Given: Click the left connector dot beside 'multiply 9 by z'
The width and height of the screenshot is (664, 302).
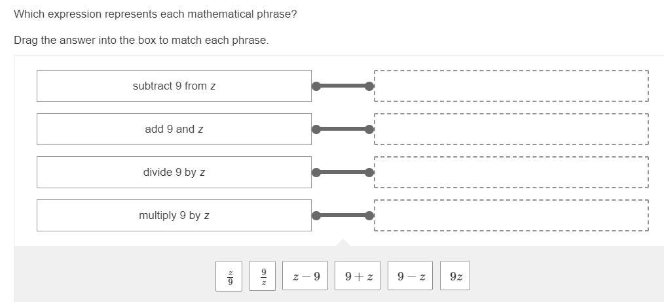Looking at the screenshot, I should click(316, 216).
